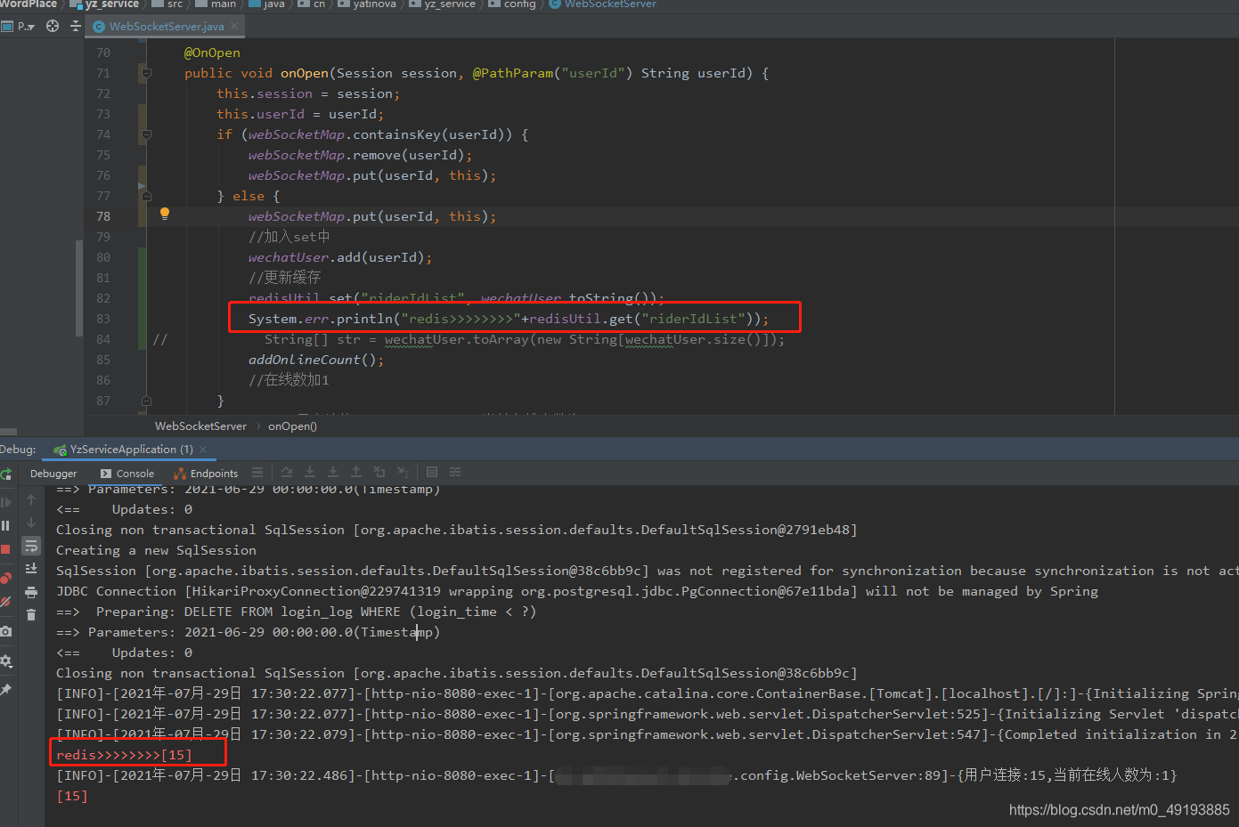The width and height of the screenshot is (1239, 827).
Task: Collapse the if block fold marker at line 74
Action: [147, 134]
